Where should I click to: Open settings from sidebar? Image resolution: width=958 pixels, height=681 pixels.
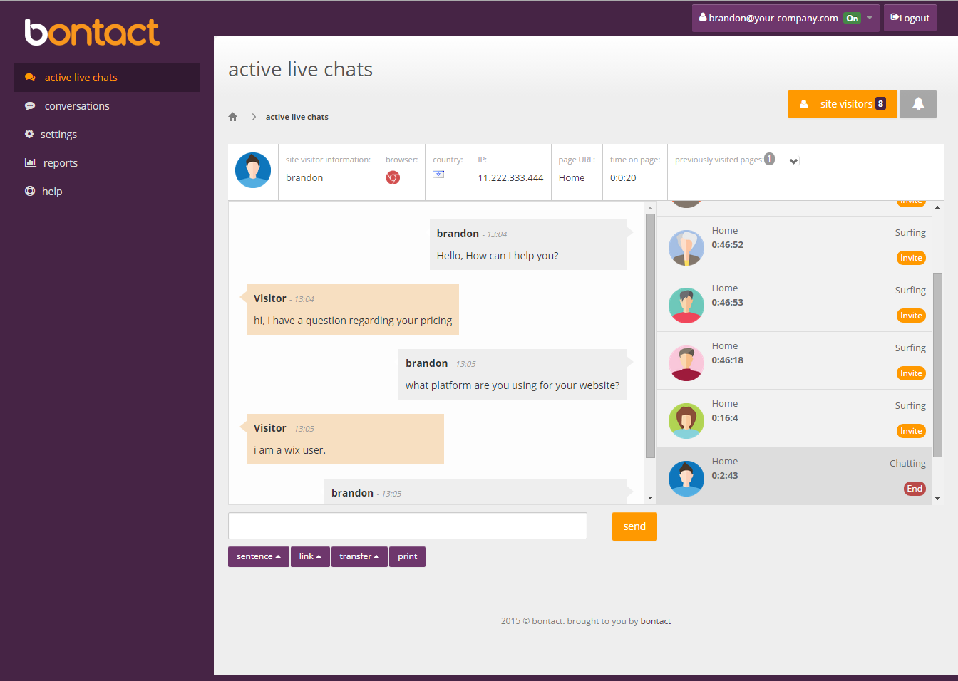(x=58, y=135)
